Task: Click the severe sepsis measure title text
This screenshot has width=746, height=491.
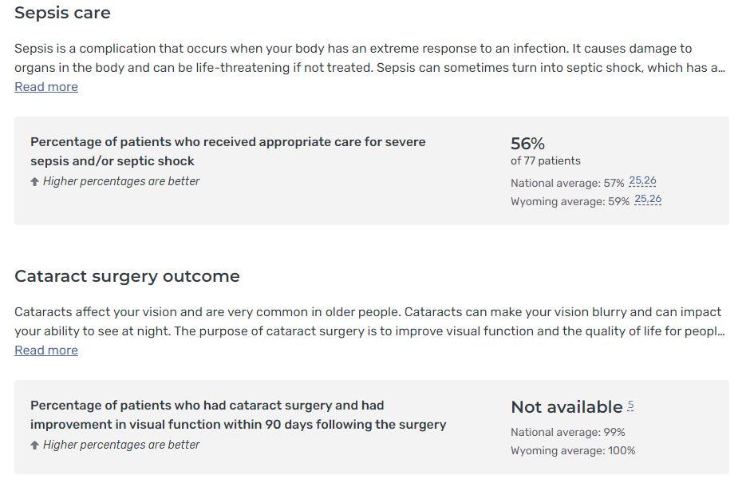Action: click(x=227, y=151)
